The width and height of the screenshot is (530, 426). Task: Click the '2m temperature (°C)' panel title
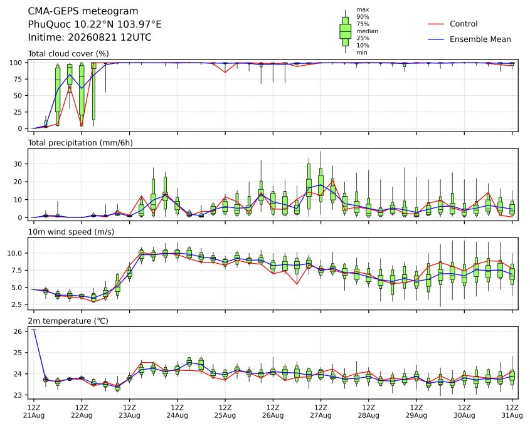(x=68, y=321)
